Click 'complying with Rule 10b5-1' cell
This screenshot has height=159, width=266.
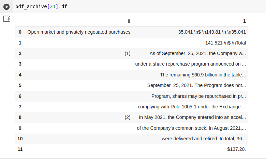tap(192, 107)
